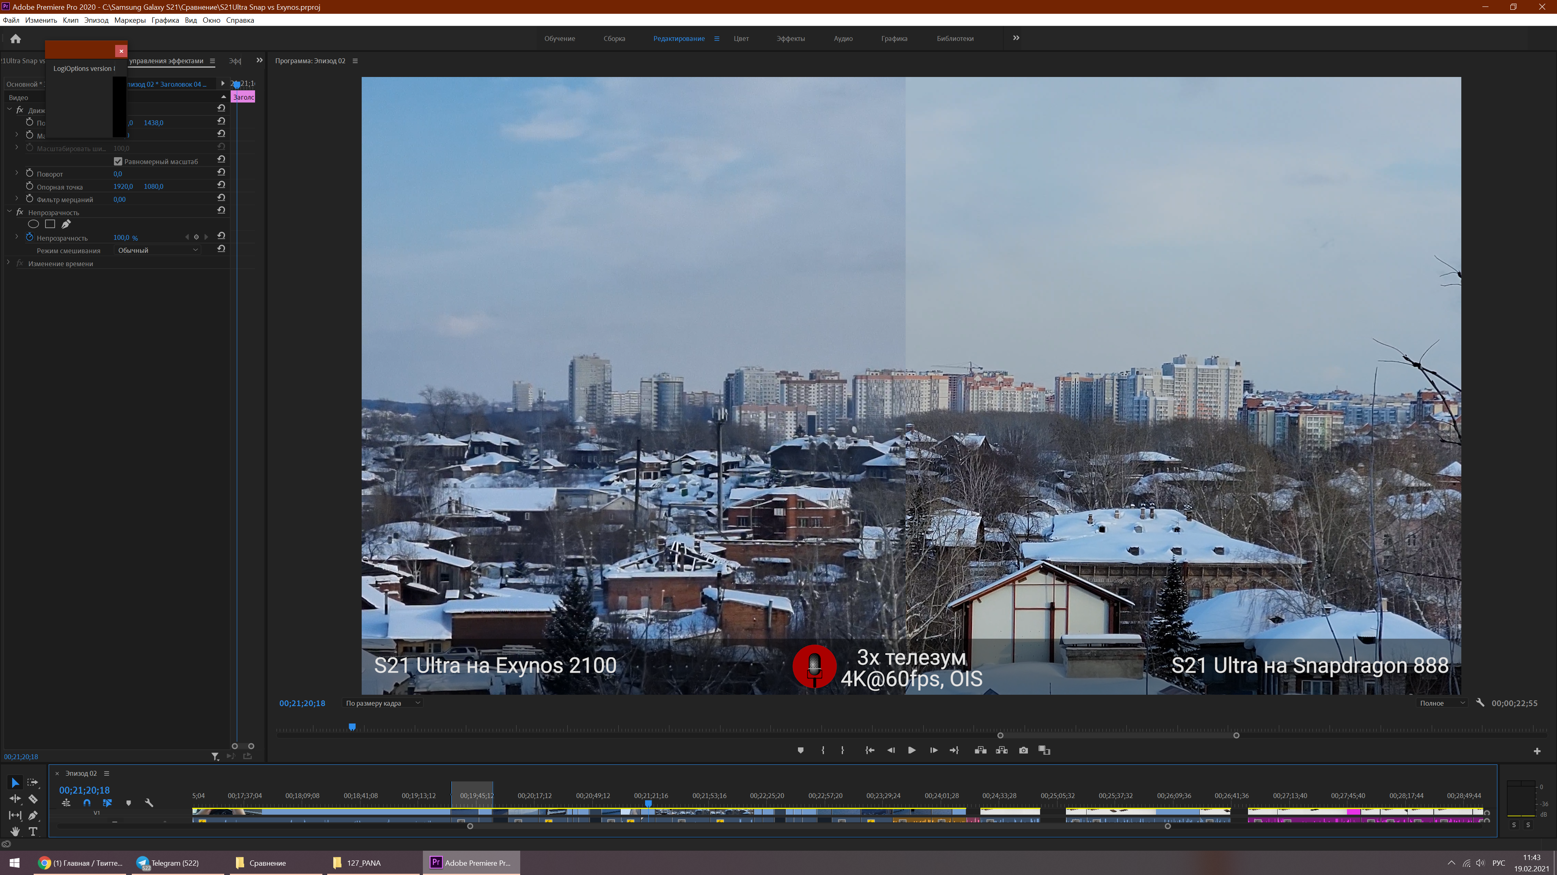The width and height of the screenshot is (1557, 875).
Task: Play the program monitor
Action: pos(912,750)
